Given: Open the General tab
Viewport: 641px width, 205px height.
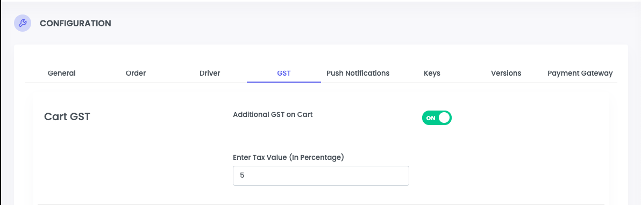Looking at the screenshot, I should [x=62, y=74].
